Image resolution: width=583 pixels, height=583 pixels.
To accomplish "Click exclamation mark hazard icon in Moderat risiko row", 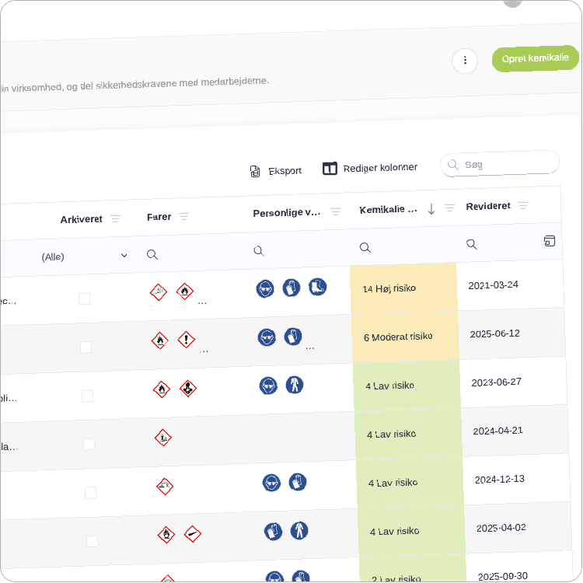I will [186, 339].
